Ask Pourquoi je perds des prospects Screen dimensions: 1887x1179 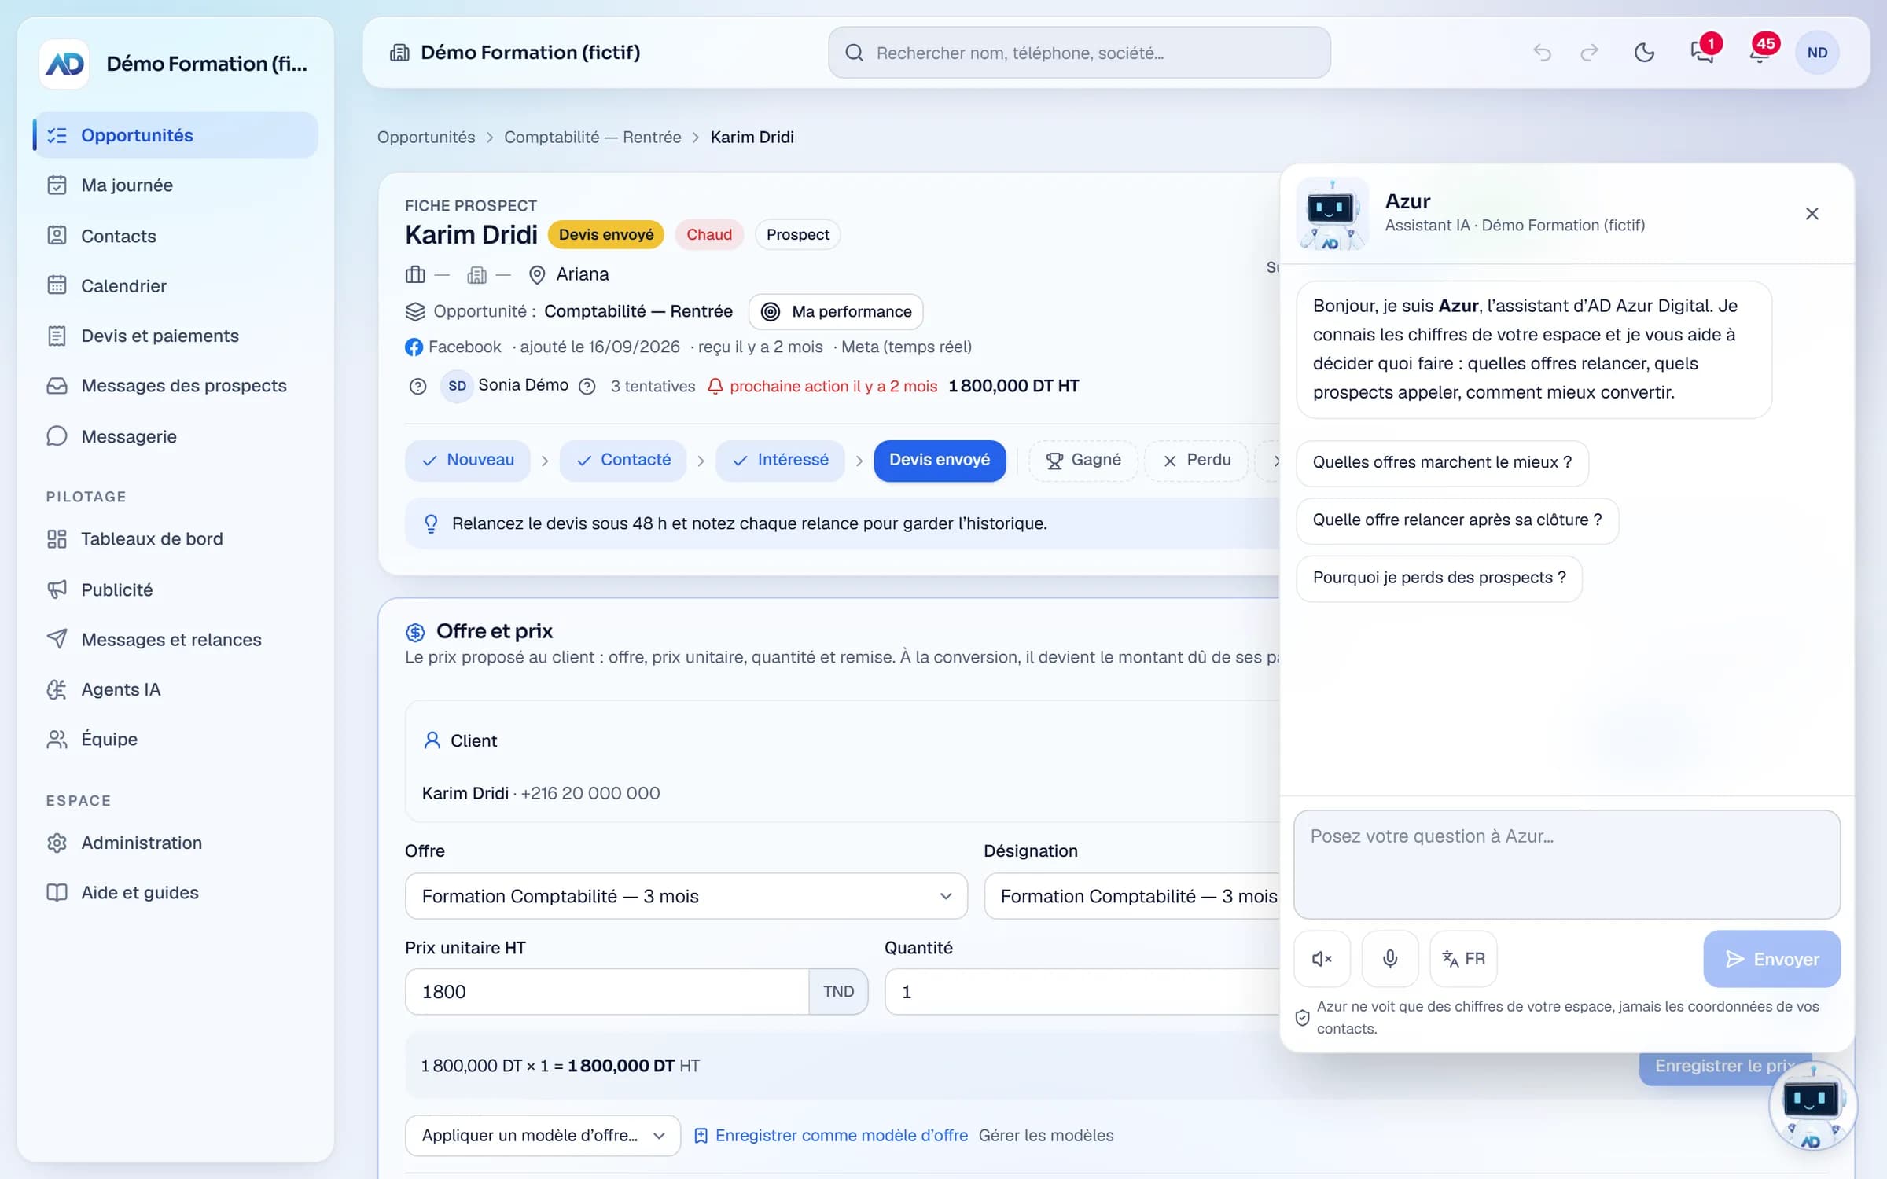pyautogui.click(x=1439, y=578)
